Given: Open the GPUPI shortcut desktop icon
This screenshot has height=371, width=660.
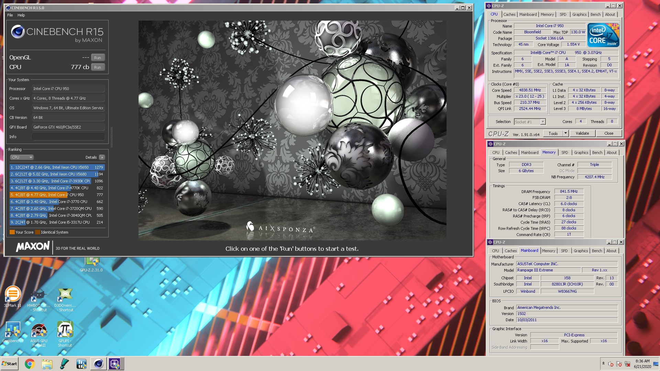Looking at the screenshot, I should (65, 334).
